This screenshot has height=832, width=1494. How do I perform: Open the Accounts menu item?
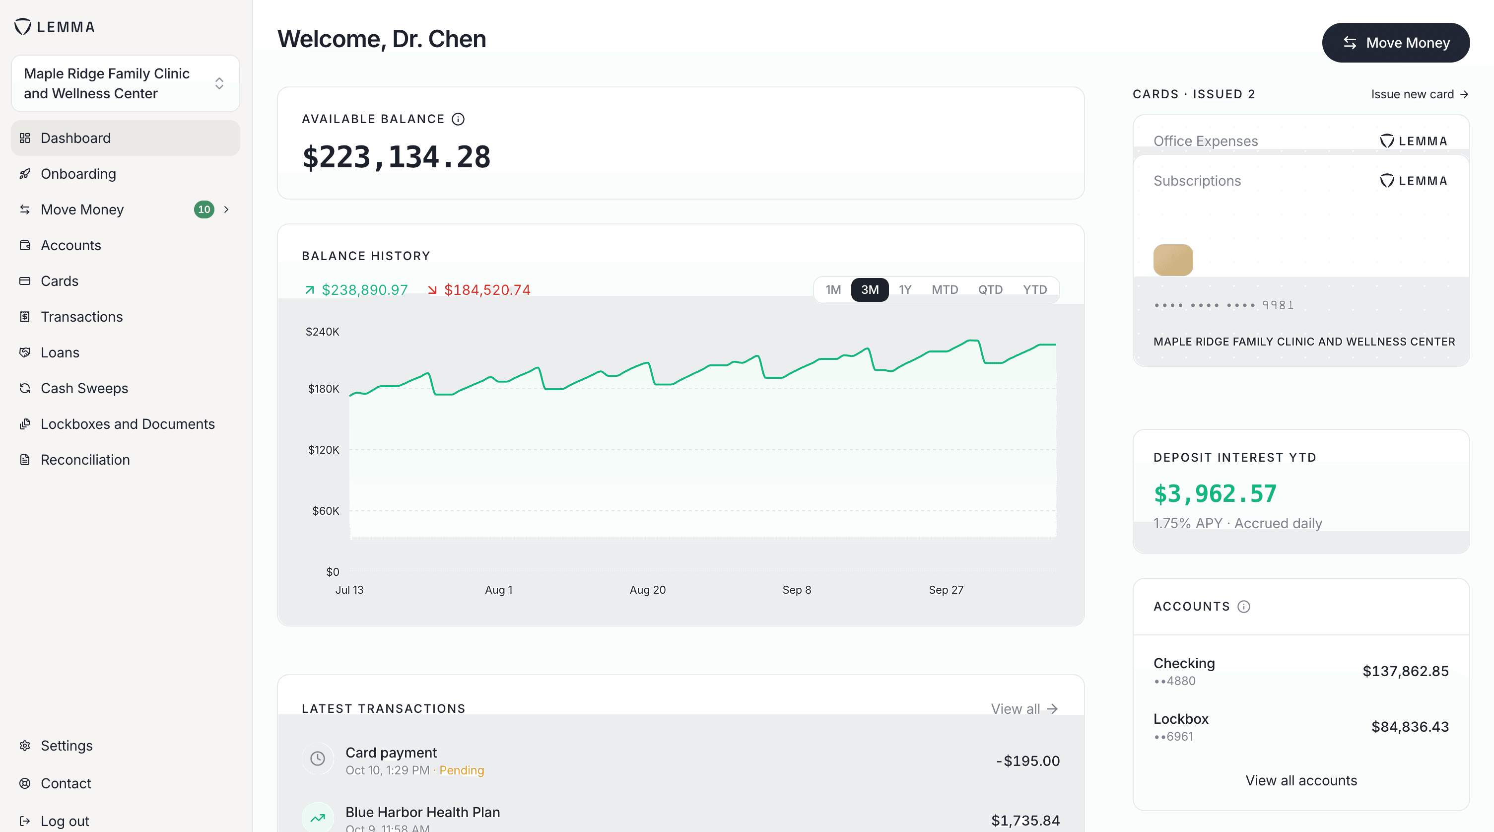(125, 245)
